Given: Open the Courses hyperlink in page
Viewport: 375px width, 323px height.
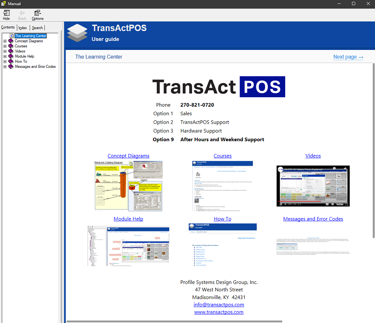Looking at the screenshot, I should tap(223, 156).
